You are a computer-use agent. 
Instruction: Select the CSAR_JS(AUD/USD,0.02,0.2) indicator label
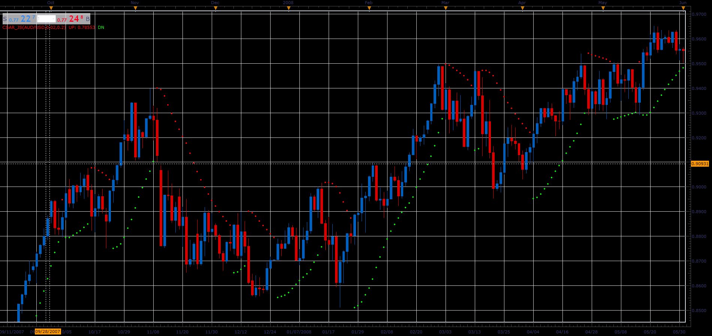34,28
